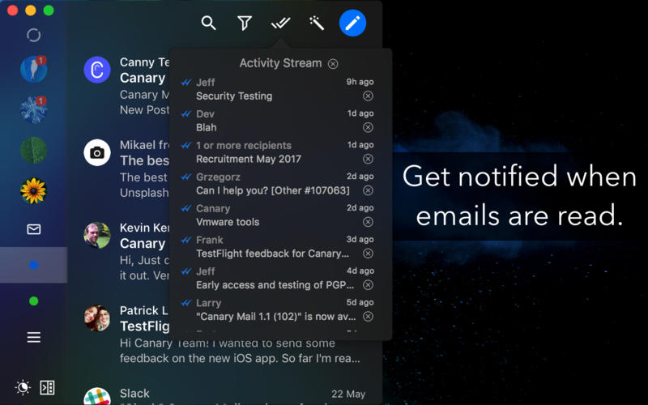This screenshot has width=648, height=405.
Task: Toggle dark/light theme sun-moon icon
Action: tap(23, 387)
